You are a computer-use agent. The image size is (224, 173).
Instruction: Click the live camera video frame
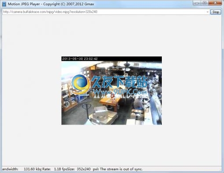coord(112,91)
